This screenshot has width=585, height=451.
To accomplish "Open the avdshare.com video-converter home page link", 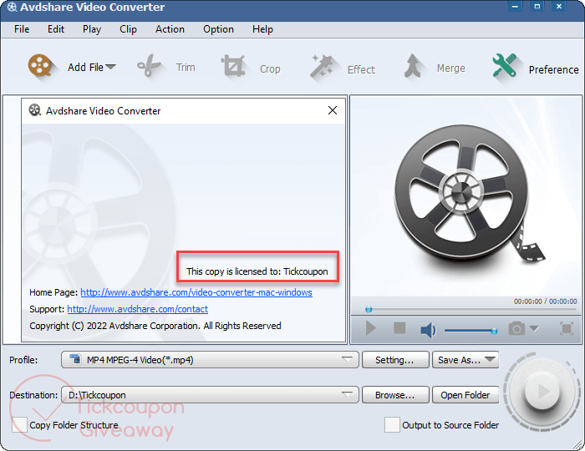I will click(x=196, y=292).
